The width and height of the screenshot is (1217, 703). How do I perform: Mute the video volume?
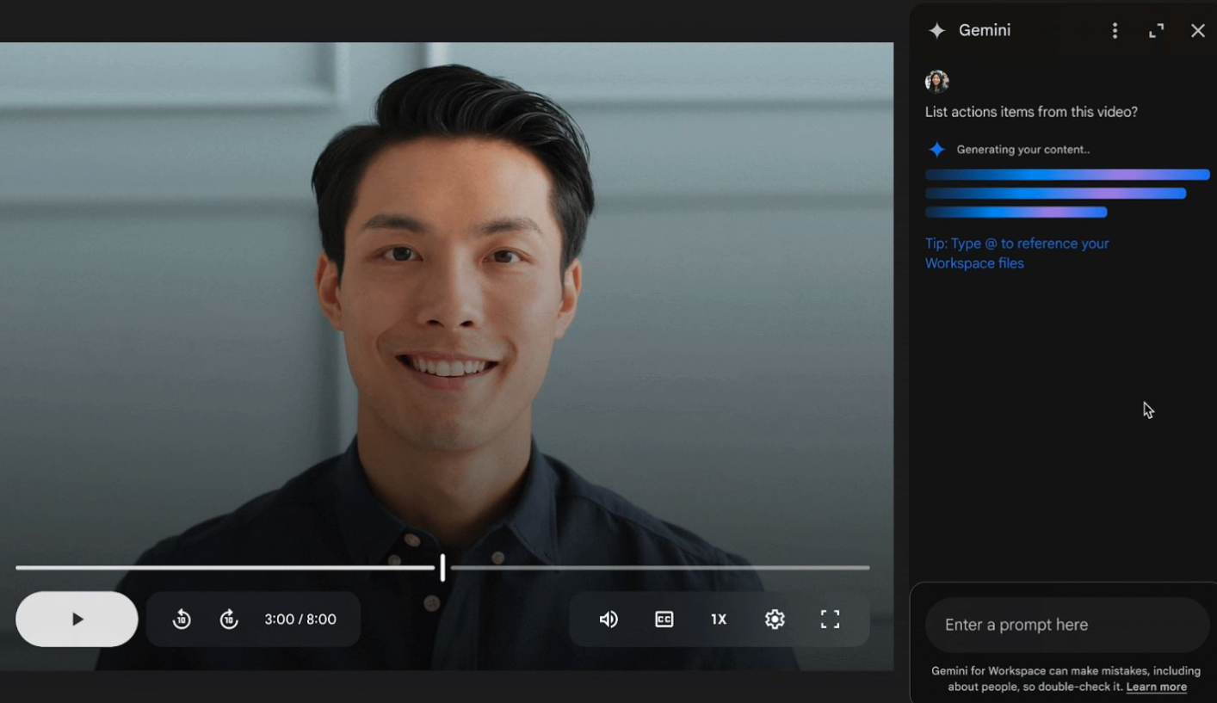coord(608,619)
